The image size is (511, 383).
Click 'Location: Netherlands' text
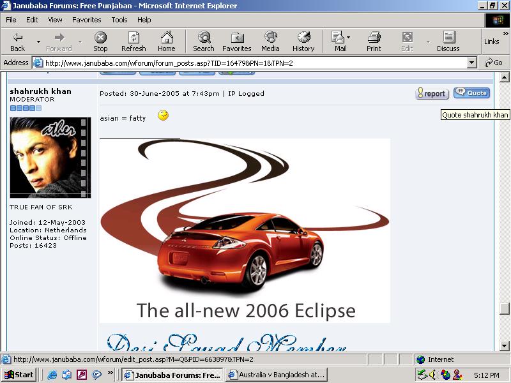click(48, 230)
